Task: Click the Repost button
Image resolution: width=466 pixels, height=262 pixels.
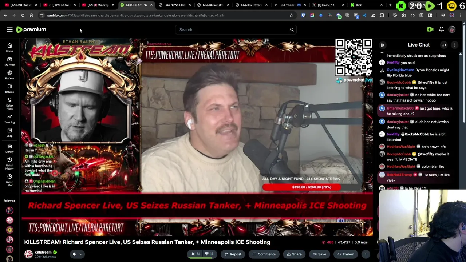Action: click(x=233, y=254)
